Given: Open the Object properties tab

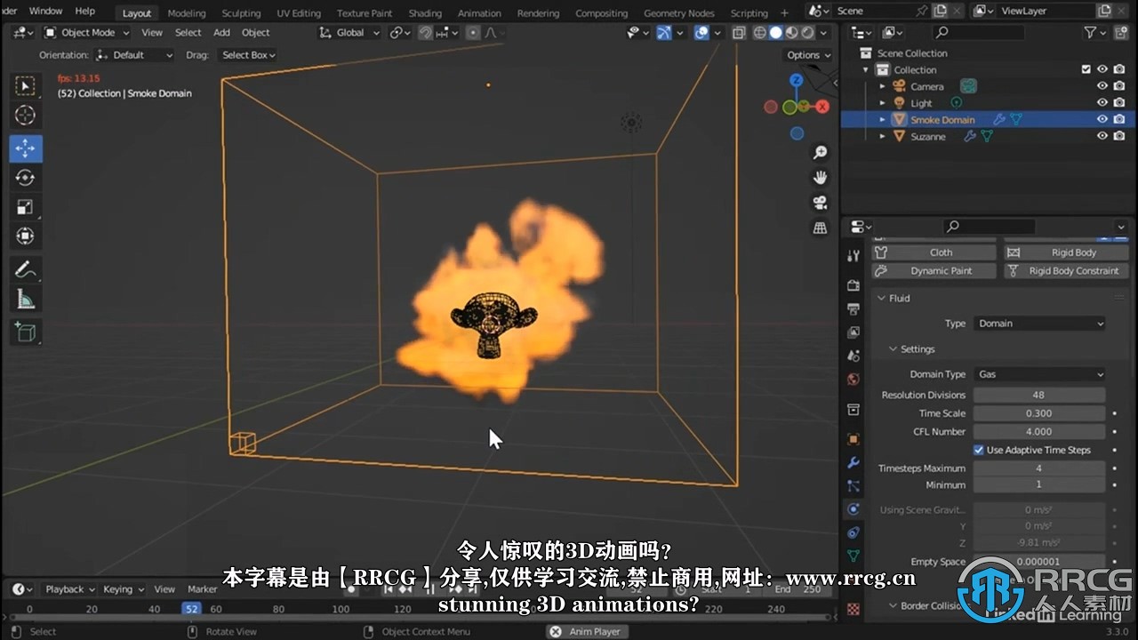Looking at the screenshot, I should pos(853,439).
